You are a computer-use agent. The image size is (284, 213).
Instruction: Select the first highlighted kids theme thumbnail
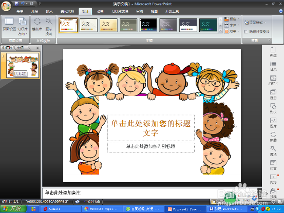[x=68, y=25]
